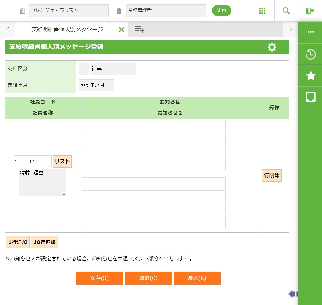
Task: Open the inbox tray icon in sidebar
Action: (x=311, y=97)
